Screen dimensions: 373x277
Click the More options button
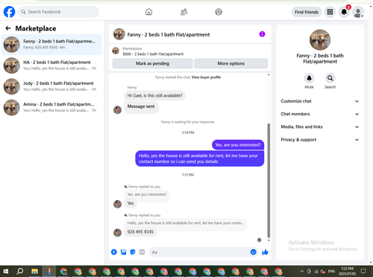pyautogui.click(x=231, y=63)
